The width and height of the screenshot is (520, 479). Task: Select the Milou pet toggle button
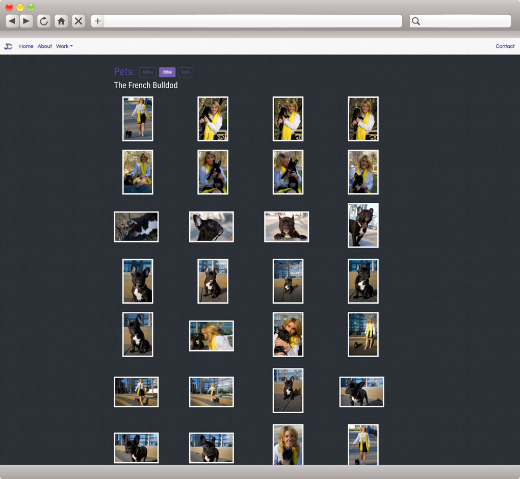click(148, 72)
